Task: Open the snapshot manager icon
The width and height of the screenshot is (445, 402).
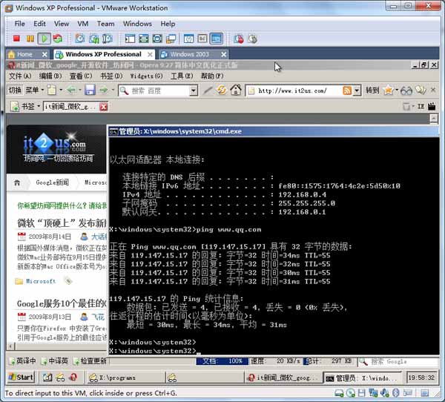Action: (x=108, y=39)
